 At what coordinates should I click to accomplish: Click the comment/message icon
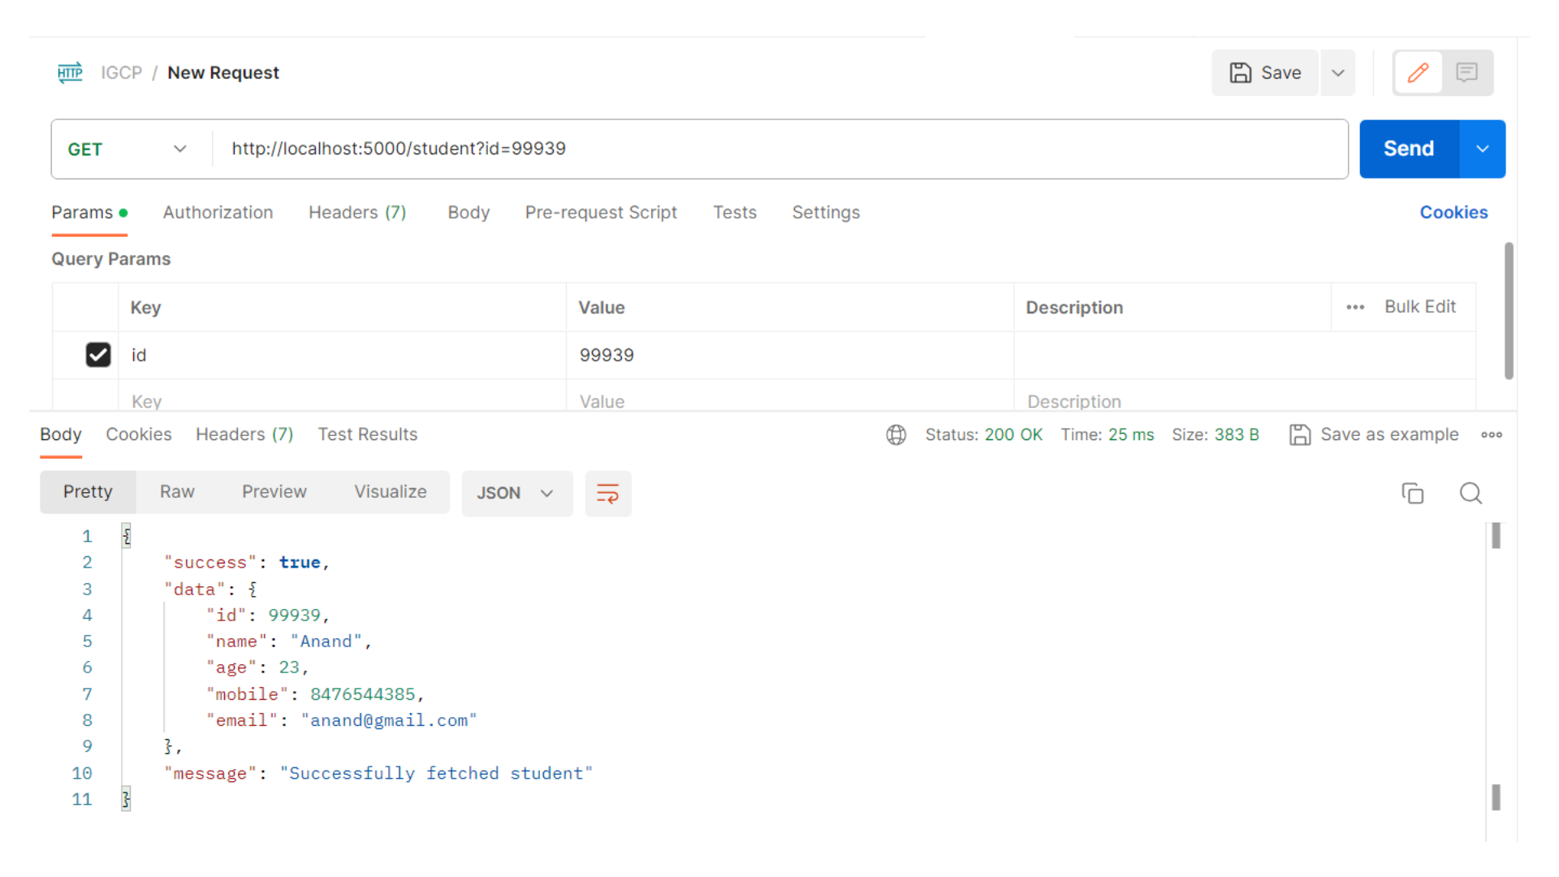[x=1467, y=73]
